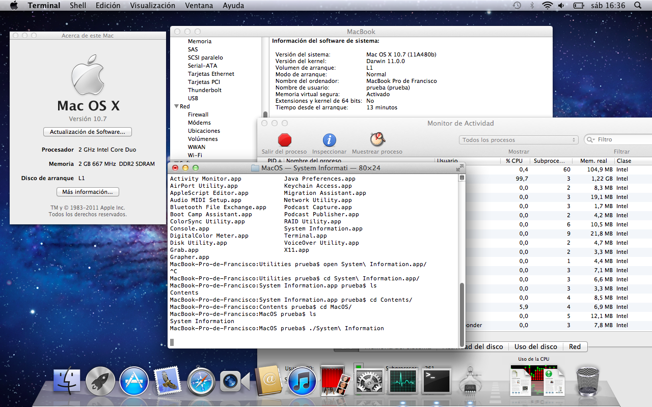Open the Visualización menu
Image resolution: width=652 pixels, height=407 pixels.
pos(152,6)
